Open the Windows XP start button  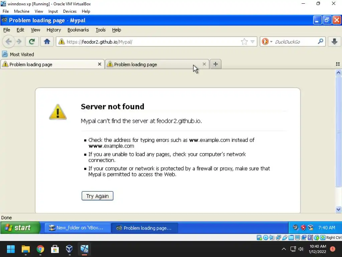20,228
